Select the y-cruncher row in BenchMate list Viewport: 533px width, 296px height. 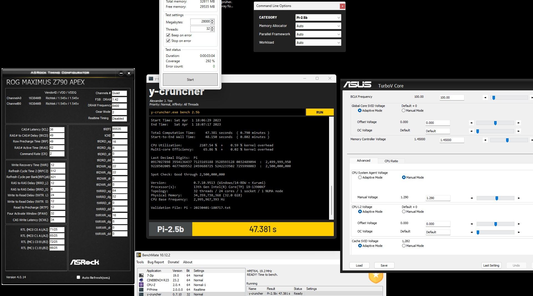pos(191,294)
